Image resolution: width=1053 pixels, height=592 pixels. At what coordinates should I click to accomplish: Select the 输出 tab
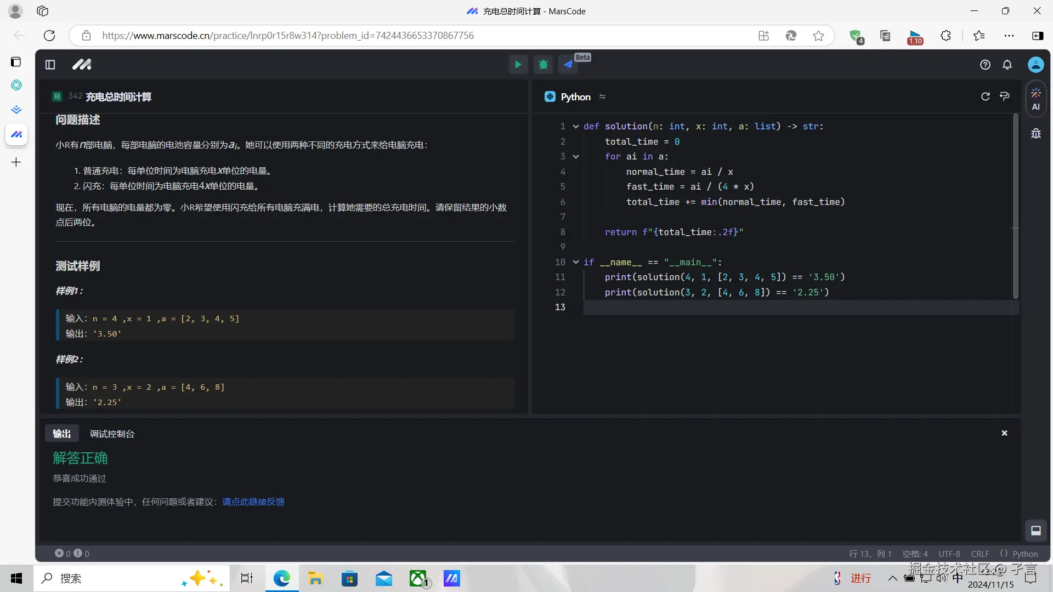61,433
